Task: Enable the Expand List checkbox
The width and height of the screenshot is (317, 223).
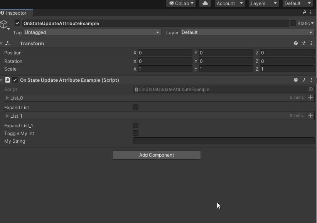Action: coord(136,107)
